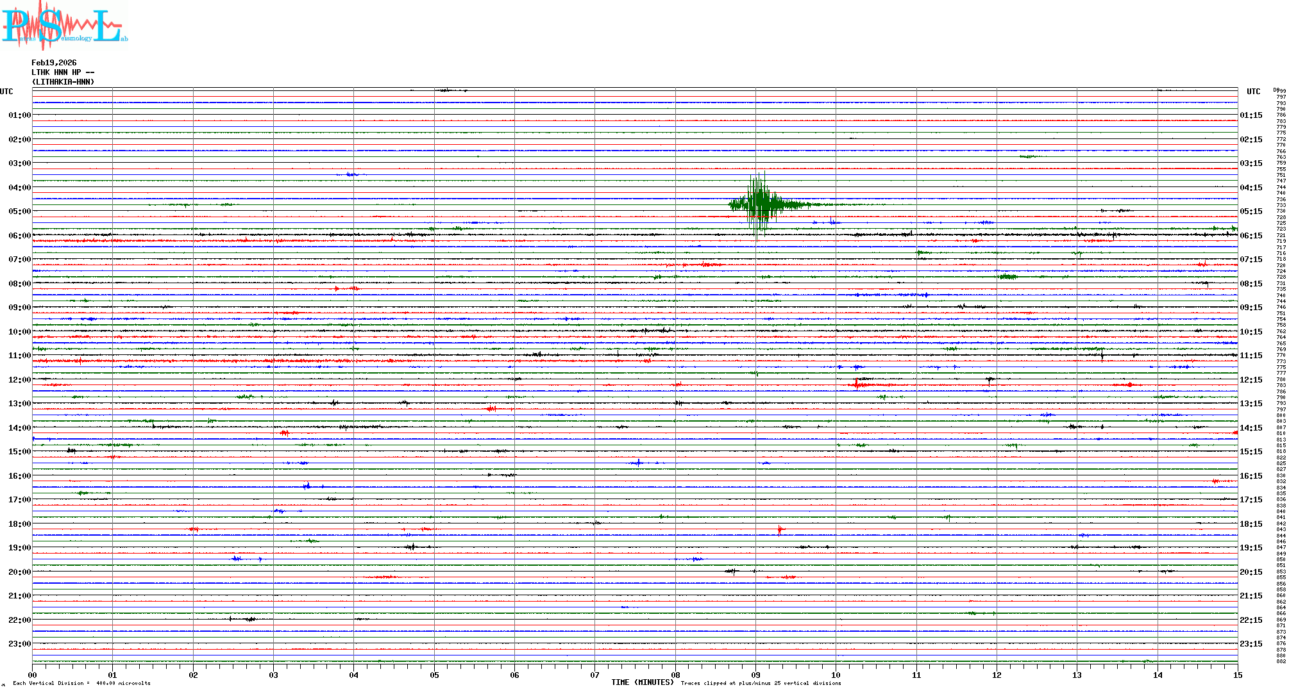The height and width of the screenshot is (692, 1289).
Task: Click the 15 minute mark on bottom axis
Action: (1237, 675)
